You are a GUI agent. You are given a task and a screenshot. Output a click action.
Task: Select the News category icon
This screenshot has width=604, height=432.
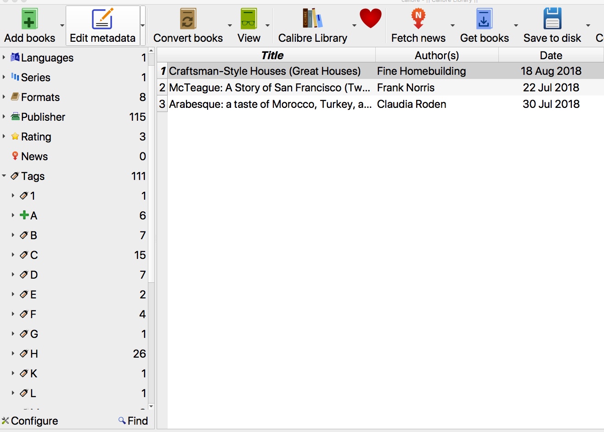click(15, 156)
